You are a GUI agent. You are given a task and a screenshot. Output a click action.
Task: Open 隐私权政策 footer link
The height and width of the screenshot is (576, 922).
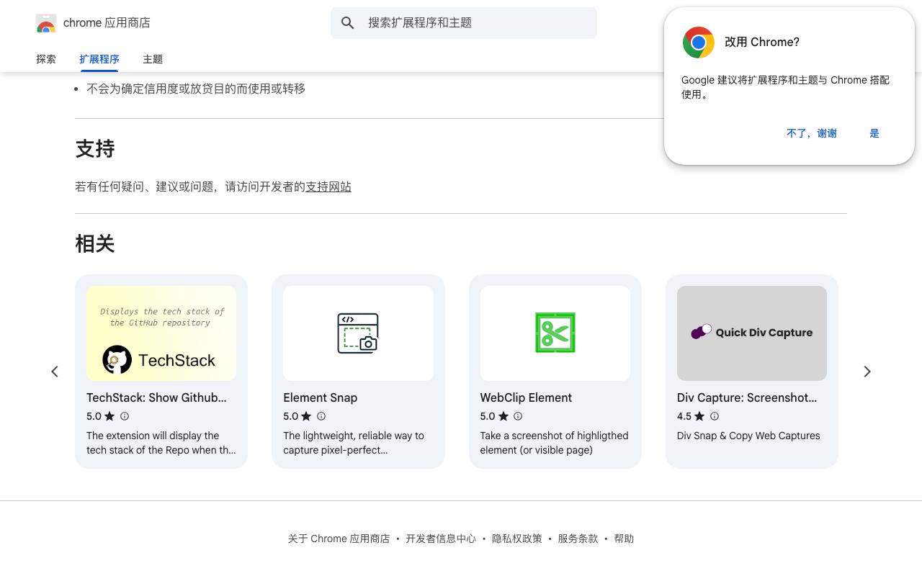coord(517,539)
